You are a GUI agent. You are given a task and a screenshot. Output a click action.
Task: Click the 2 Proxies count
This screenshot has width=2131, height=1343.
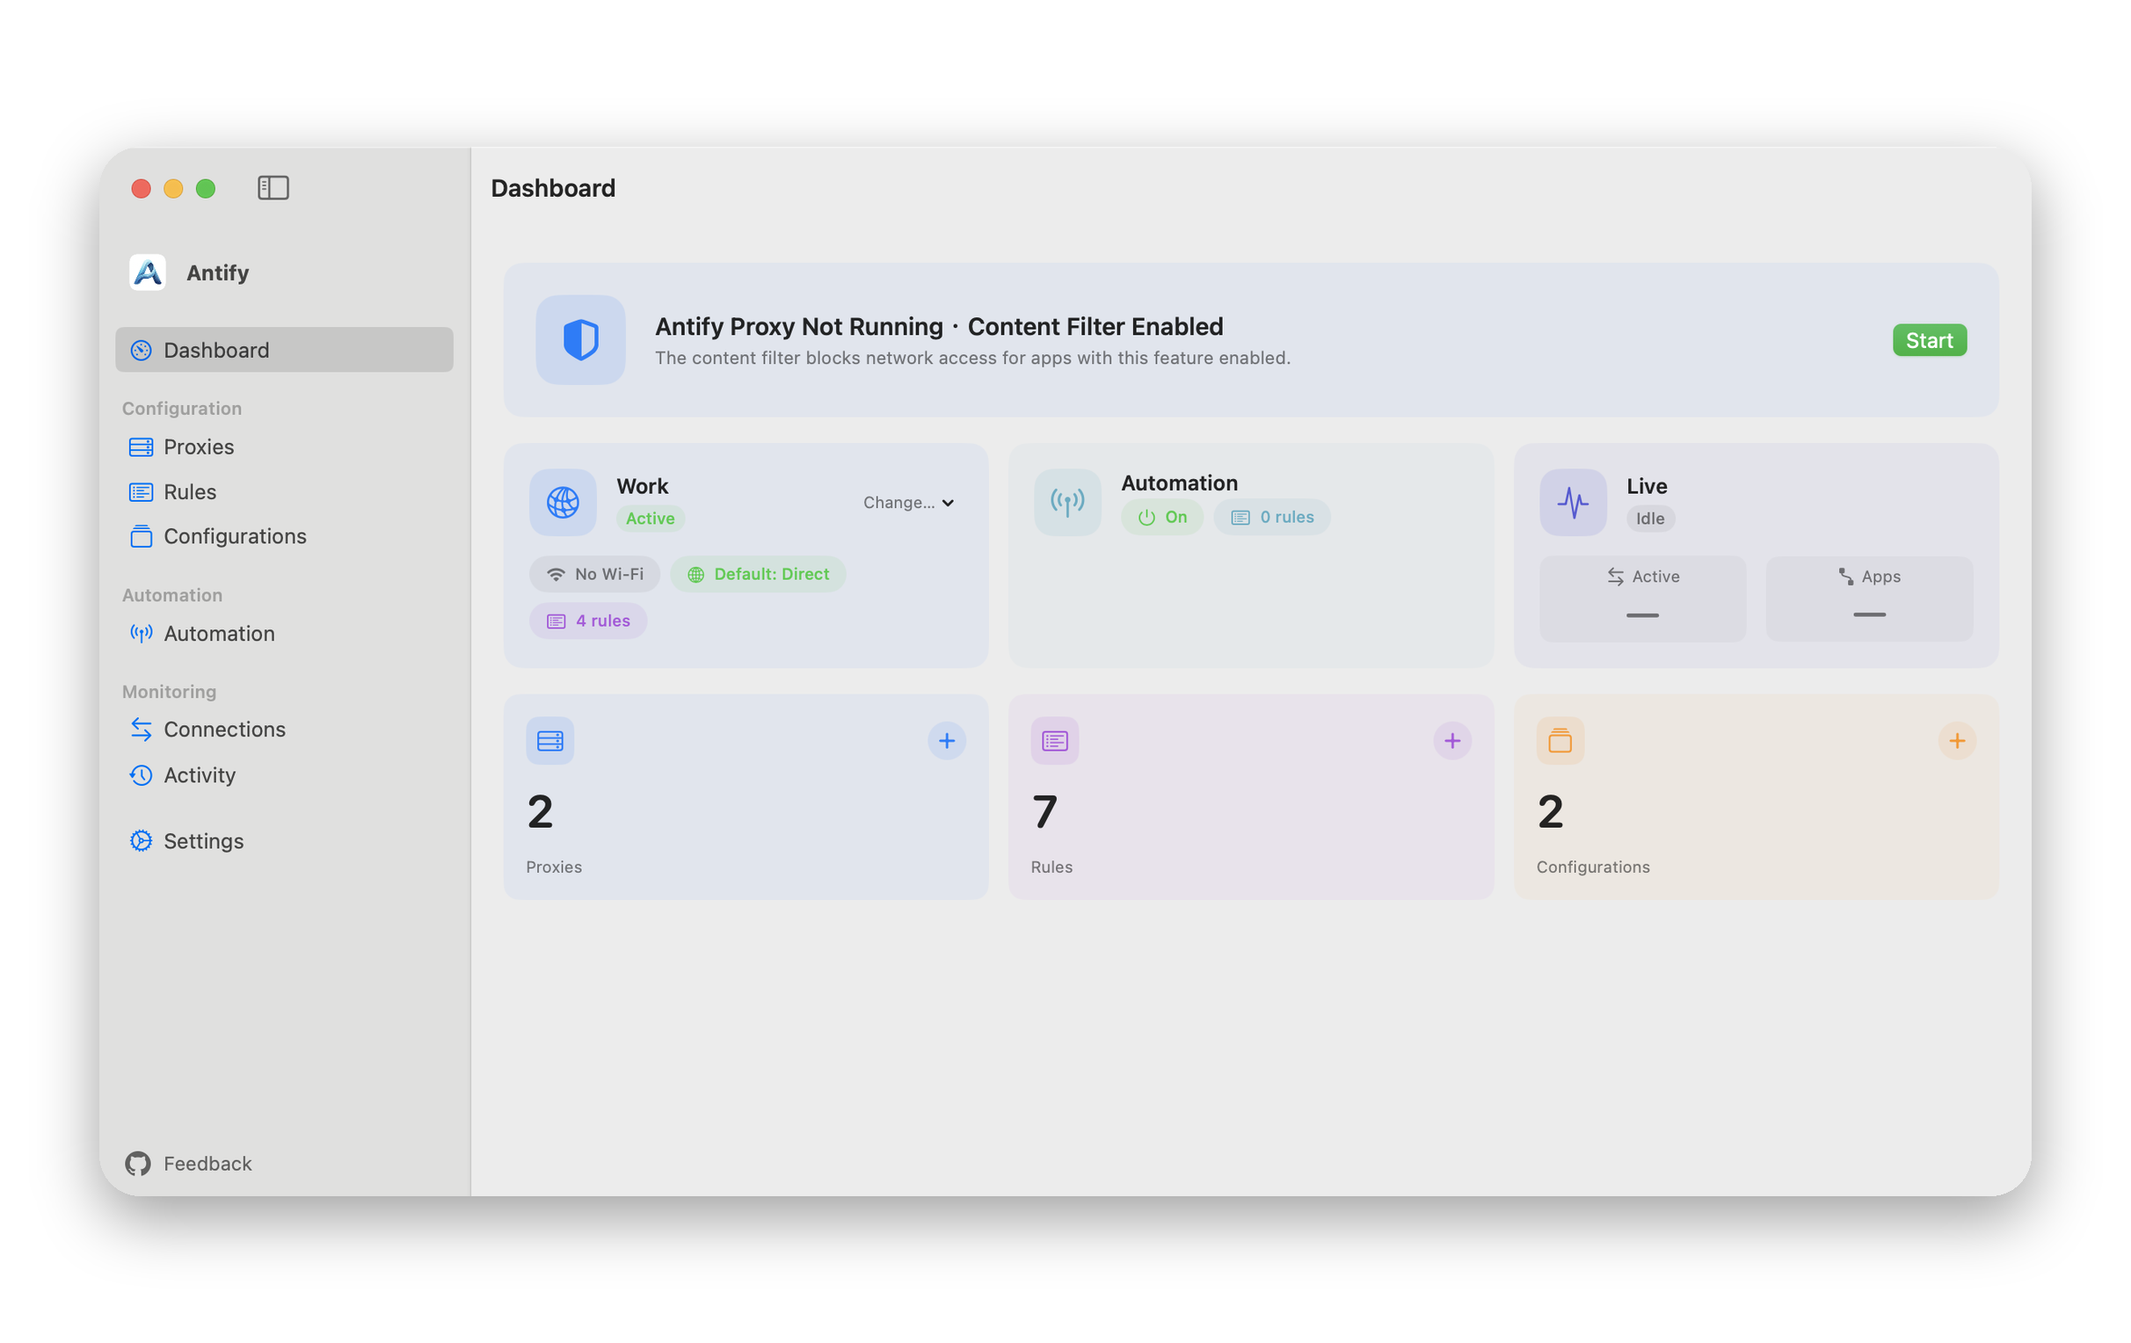coord(540,812)
